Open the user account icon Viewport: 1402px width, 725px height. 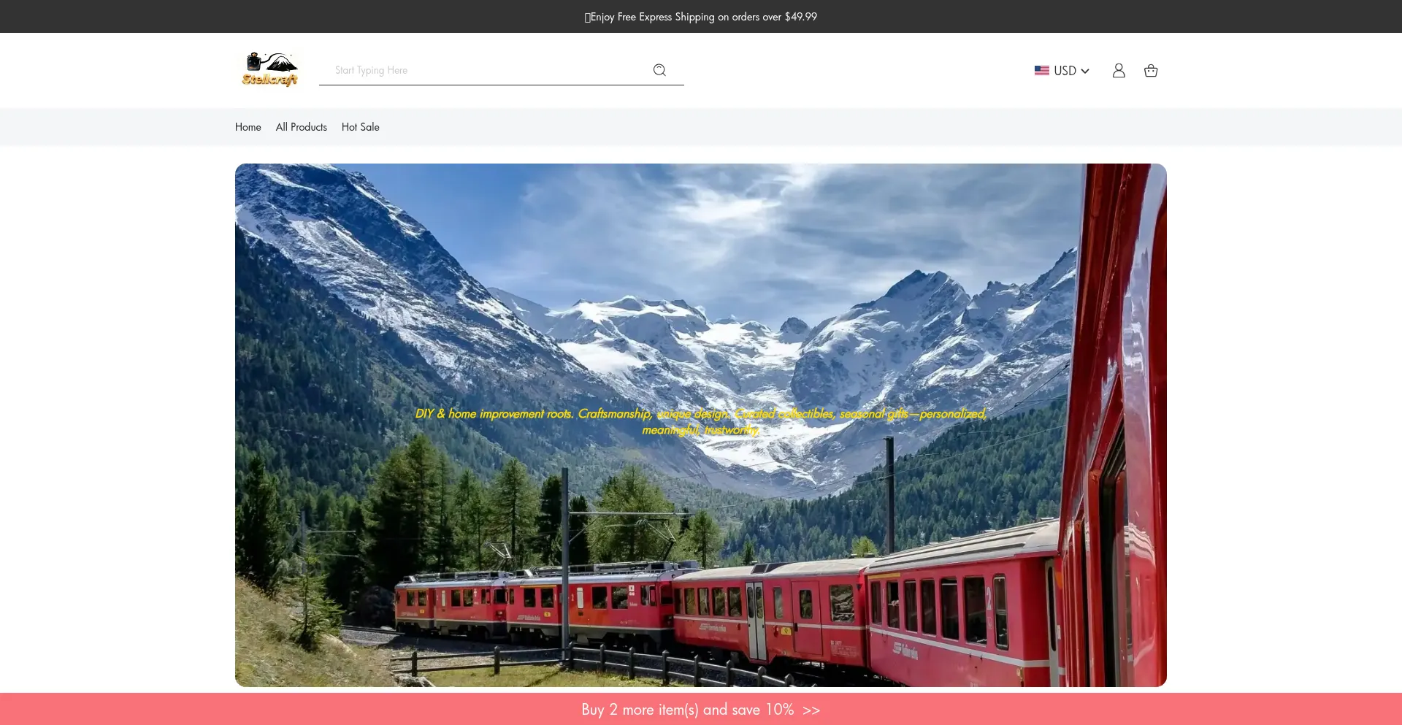tap(1118, 71)
